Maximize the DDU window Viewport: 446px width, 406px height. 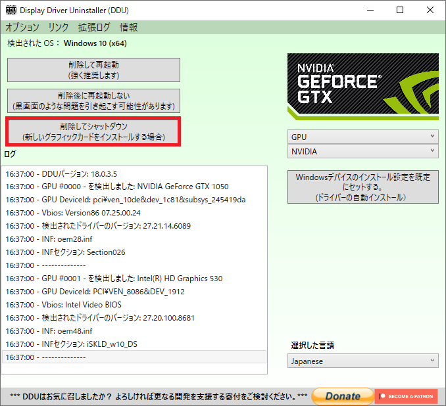[400, 10]
